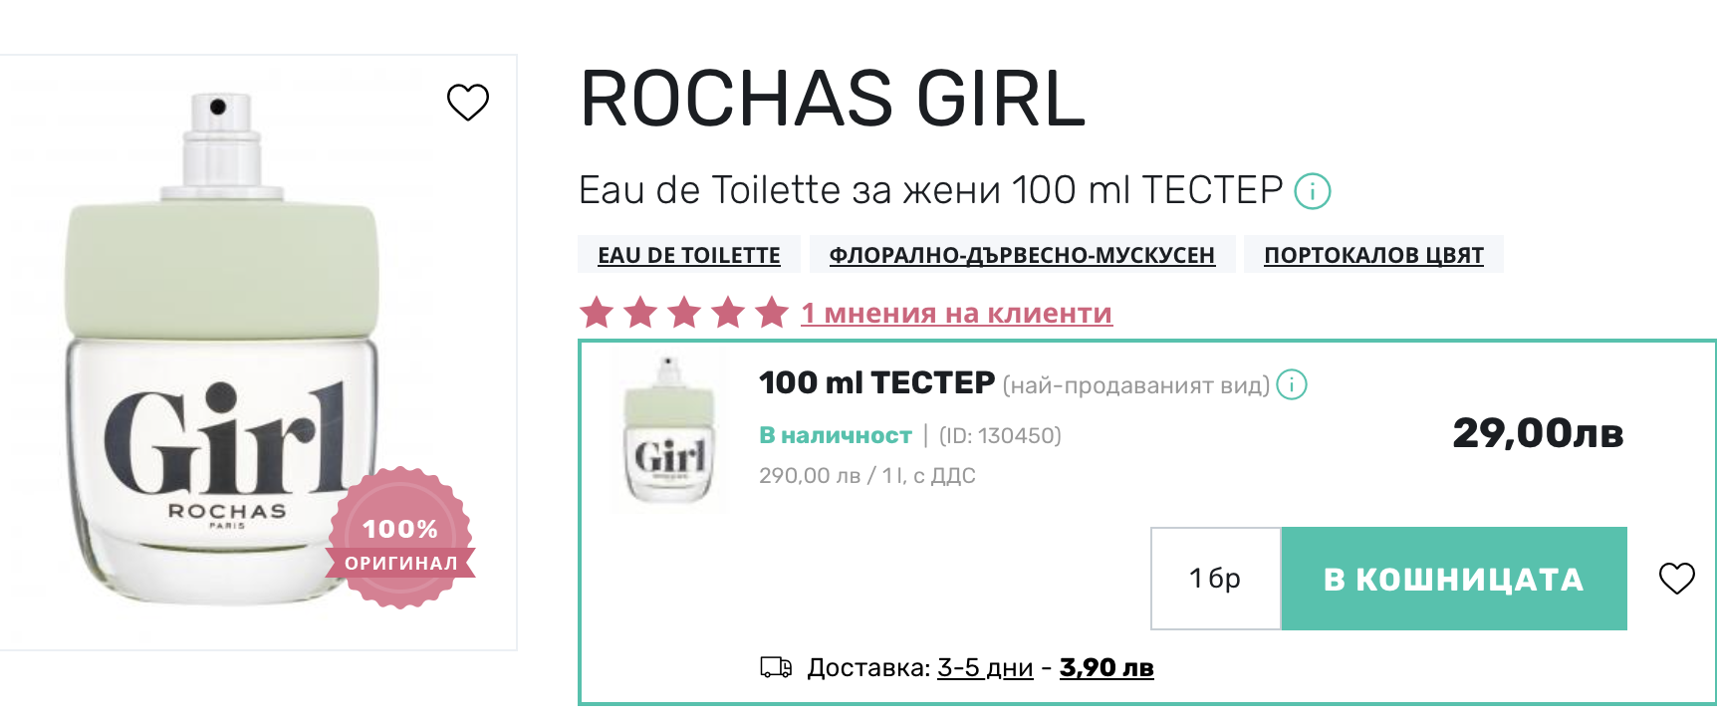
Task: Click the wishlist heart on product image
Action: tap(467, 102)
